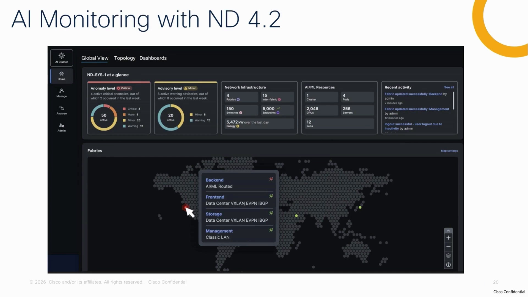Click the Anomaly level donut chart
The height and width of the screenshot is (297, 528).
pos(104,117)
